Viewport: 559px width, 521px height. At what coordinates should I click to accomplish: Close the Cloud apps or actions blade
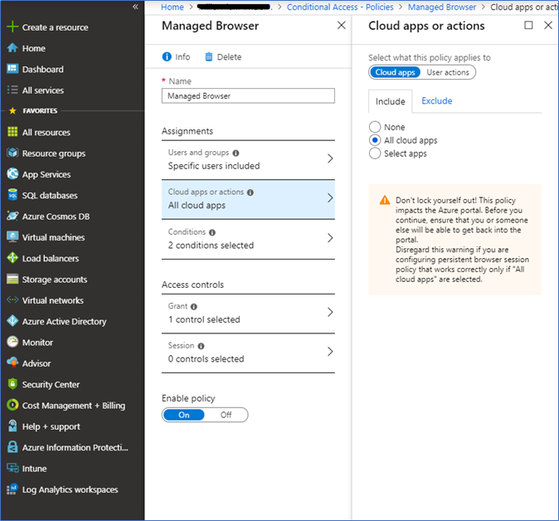coord(548,25)
